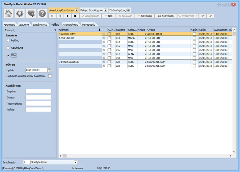This screenshot has height=172, width=240.
Task: Jump to last record arrow
Action: [x=75, y=16]
